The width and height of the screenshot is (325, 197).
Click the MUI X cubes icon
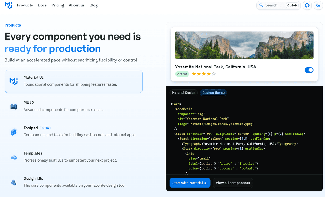(x=14, y=106)
